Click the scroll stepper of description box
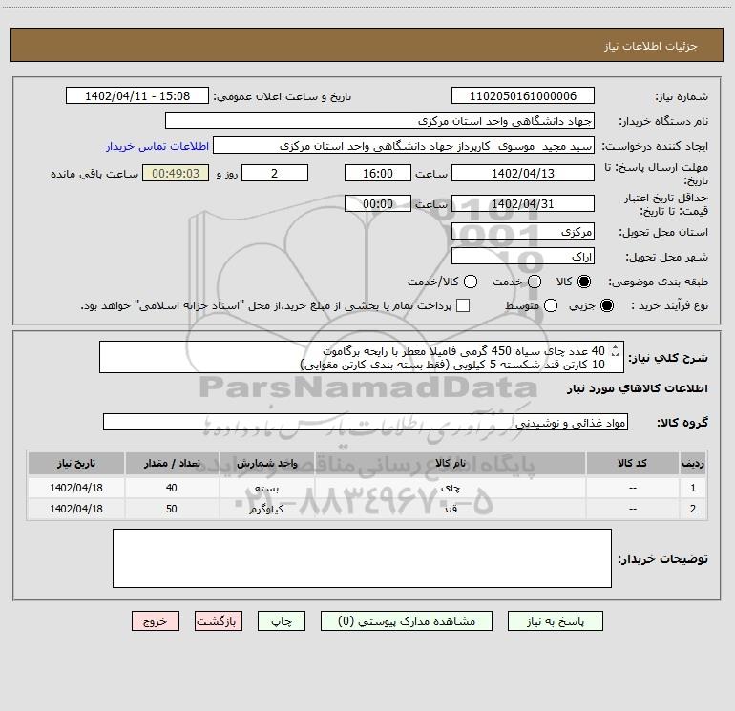Image resolution: width=735 pixels, height=711 pixels. click(616, 350)
